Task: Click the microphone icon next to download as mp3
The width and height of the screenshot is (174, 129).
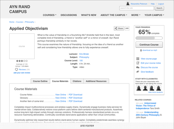Action: pos(141,50)
